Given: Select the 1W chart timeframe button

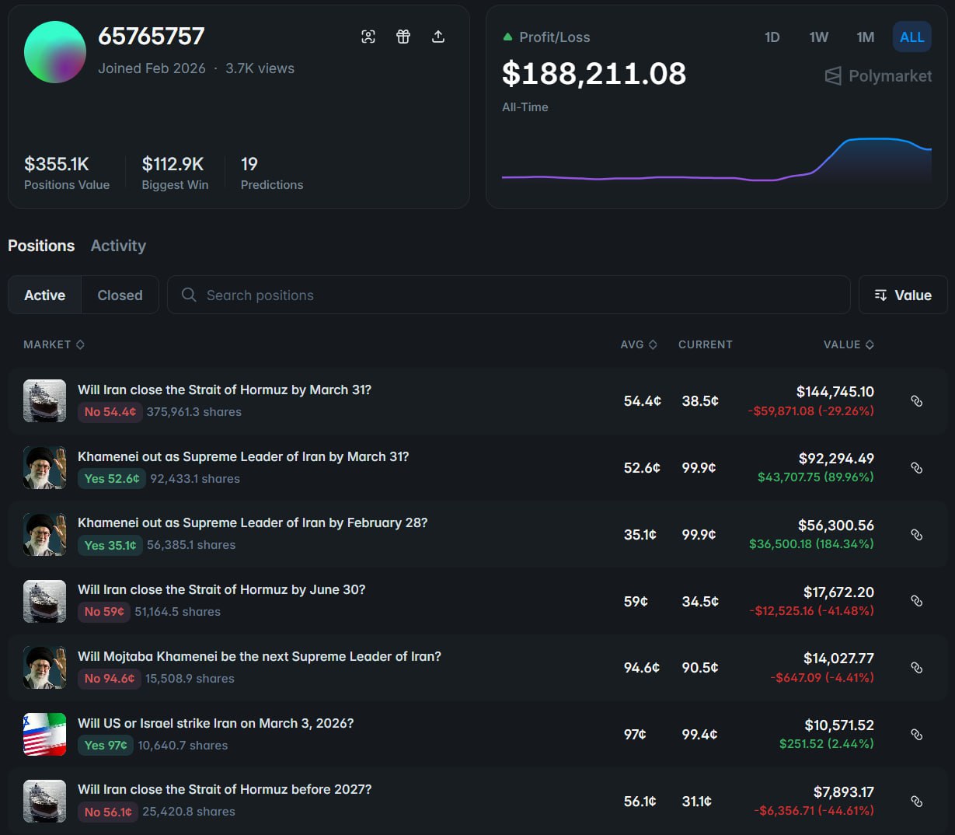Looking at the screenshot, I should click(x=818, y=37).
